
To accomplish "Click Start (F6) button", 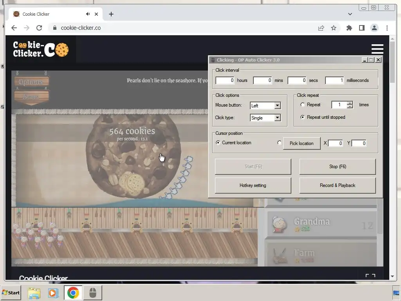I will coord(253,167).
